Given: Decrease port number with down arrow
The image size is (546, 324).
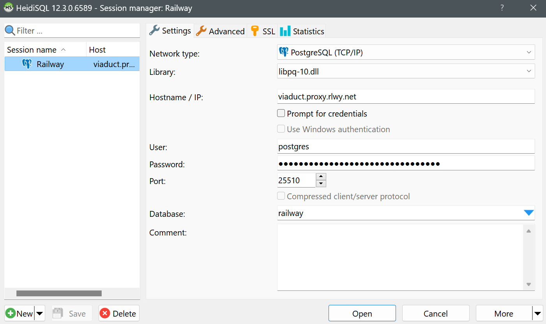Looking at the screenshot, I should 321,184.
